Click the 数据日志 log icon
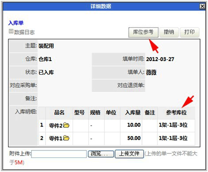 click(x=11, y=31)
